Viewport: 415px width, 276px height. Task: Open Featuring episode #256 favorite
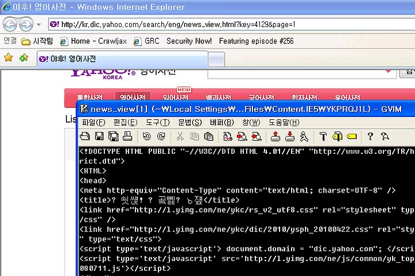coord(256,41)
